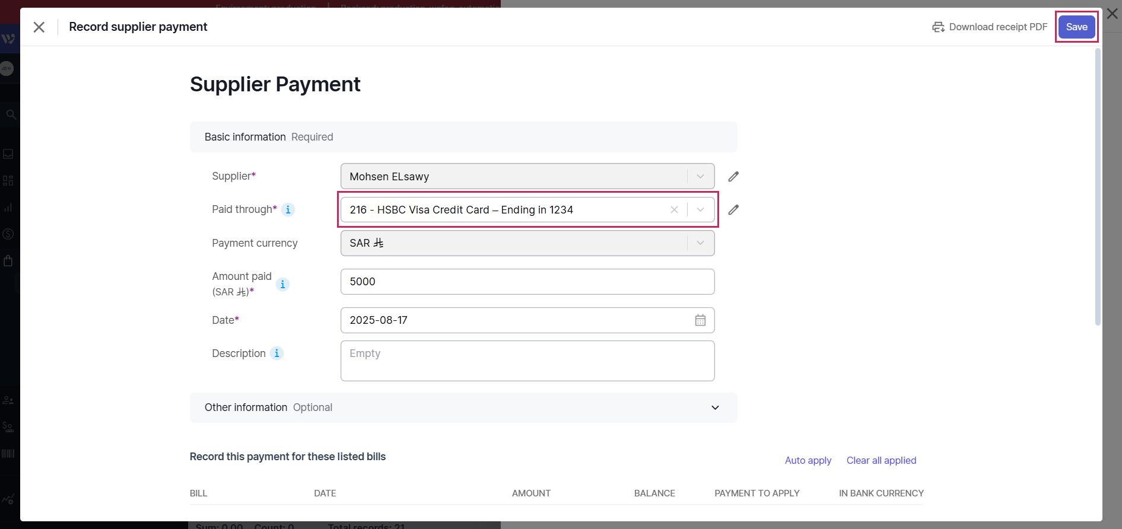Click the Date input field

[x=516, y=320]
